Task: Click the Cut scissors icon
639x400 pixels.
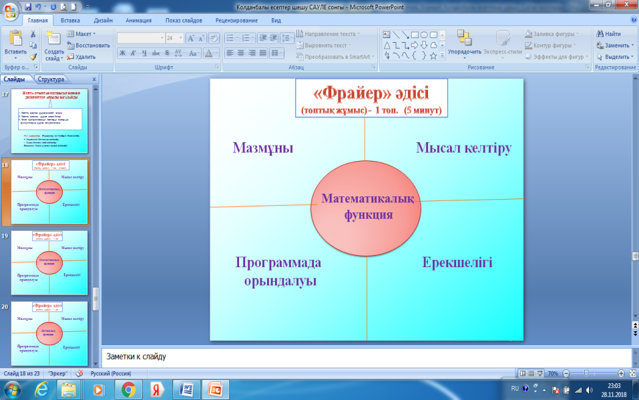Action: coord(33,34)
